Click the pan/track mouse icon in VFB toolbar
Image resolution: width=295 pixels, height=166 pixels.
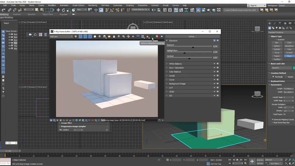point(128,36)
